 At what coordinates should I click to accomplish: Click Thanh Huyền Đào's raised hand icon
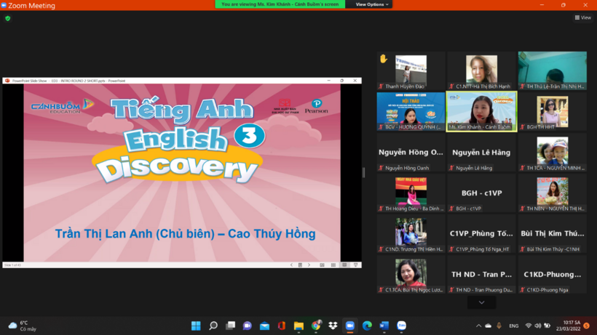383,59
